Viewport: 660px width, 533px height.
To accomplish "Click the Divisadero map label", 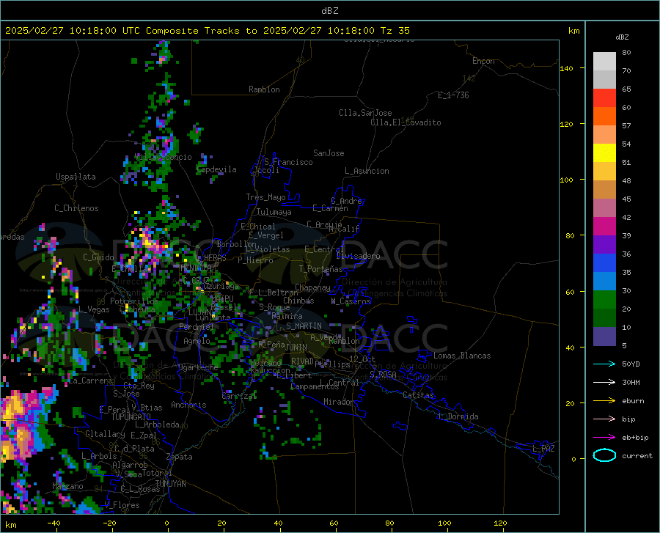I will pos(358,256).
